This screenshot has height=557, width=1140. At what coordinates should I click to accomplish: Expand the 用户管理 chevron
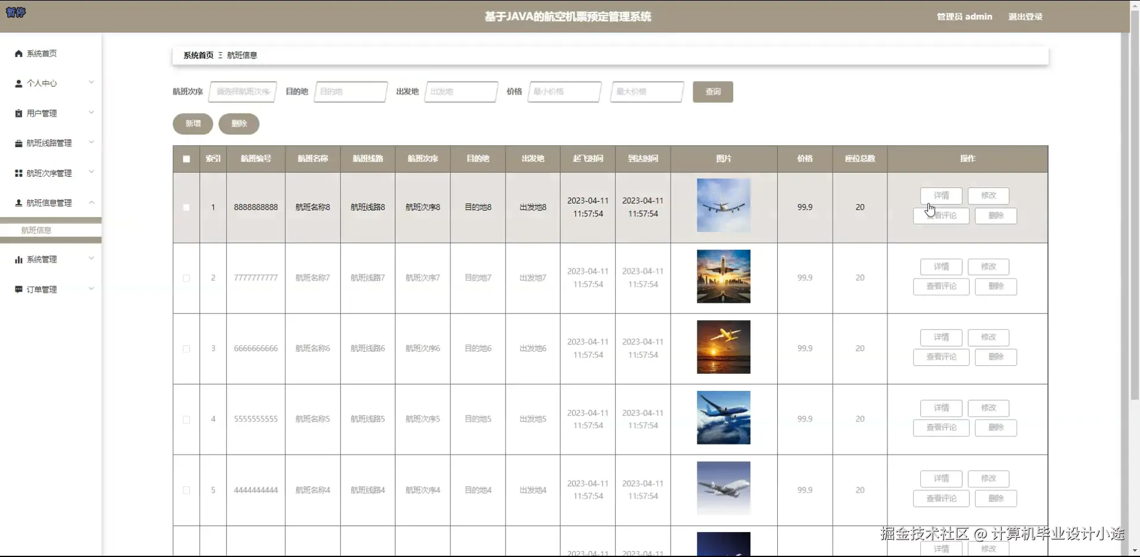(91, 112)
